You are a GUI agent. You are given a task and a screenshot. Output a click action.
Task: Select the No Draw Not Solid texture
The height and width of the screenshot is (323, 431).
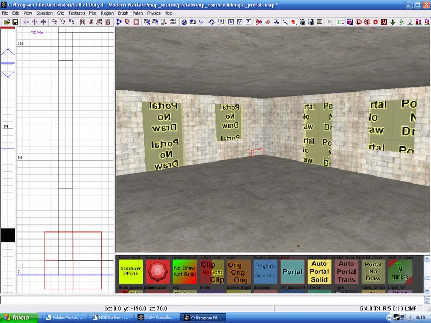click(x=185, y=272)
